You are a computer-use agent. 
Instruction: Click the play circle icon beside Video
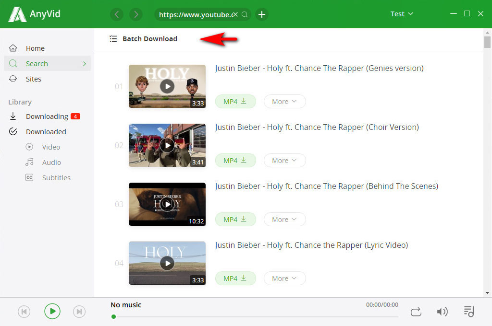[x=29, y=147]
